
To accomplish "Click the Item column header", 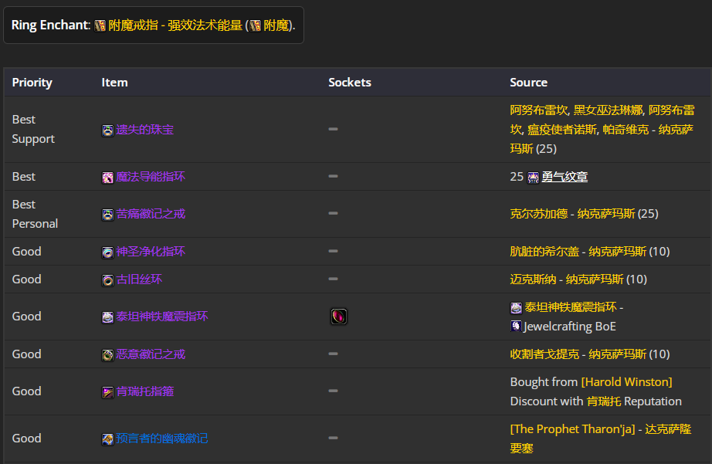I will [114, 83].
